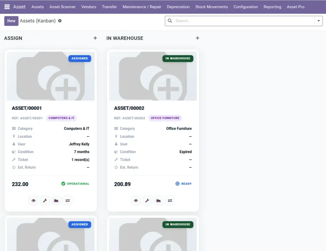Open the Configuration menu
This screenshot has width=326, height=251.
[x=246, y=7]
